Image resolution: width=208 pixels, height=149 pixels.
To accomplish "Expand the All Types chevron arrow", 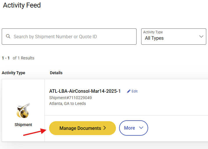I will [x=201, y=37].
